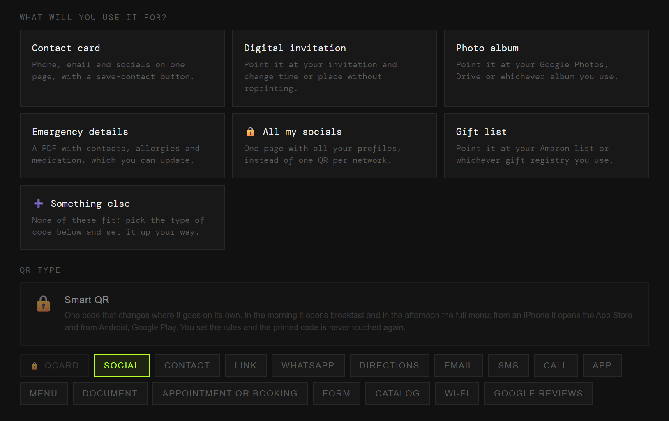This screenshot has width=669, height=421.
Task: Select the Digital invitation card
Action: 334,68
